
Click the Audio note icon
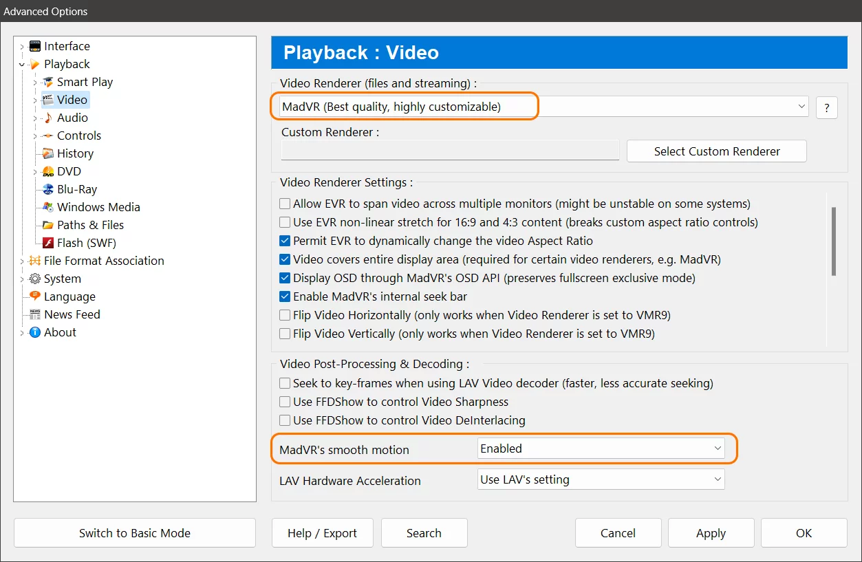(x=47, y=118)
